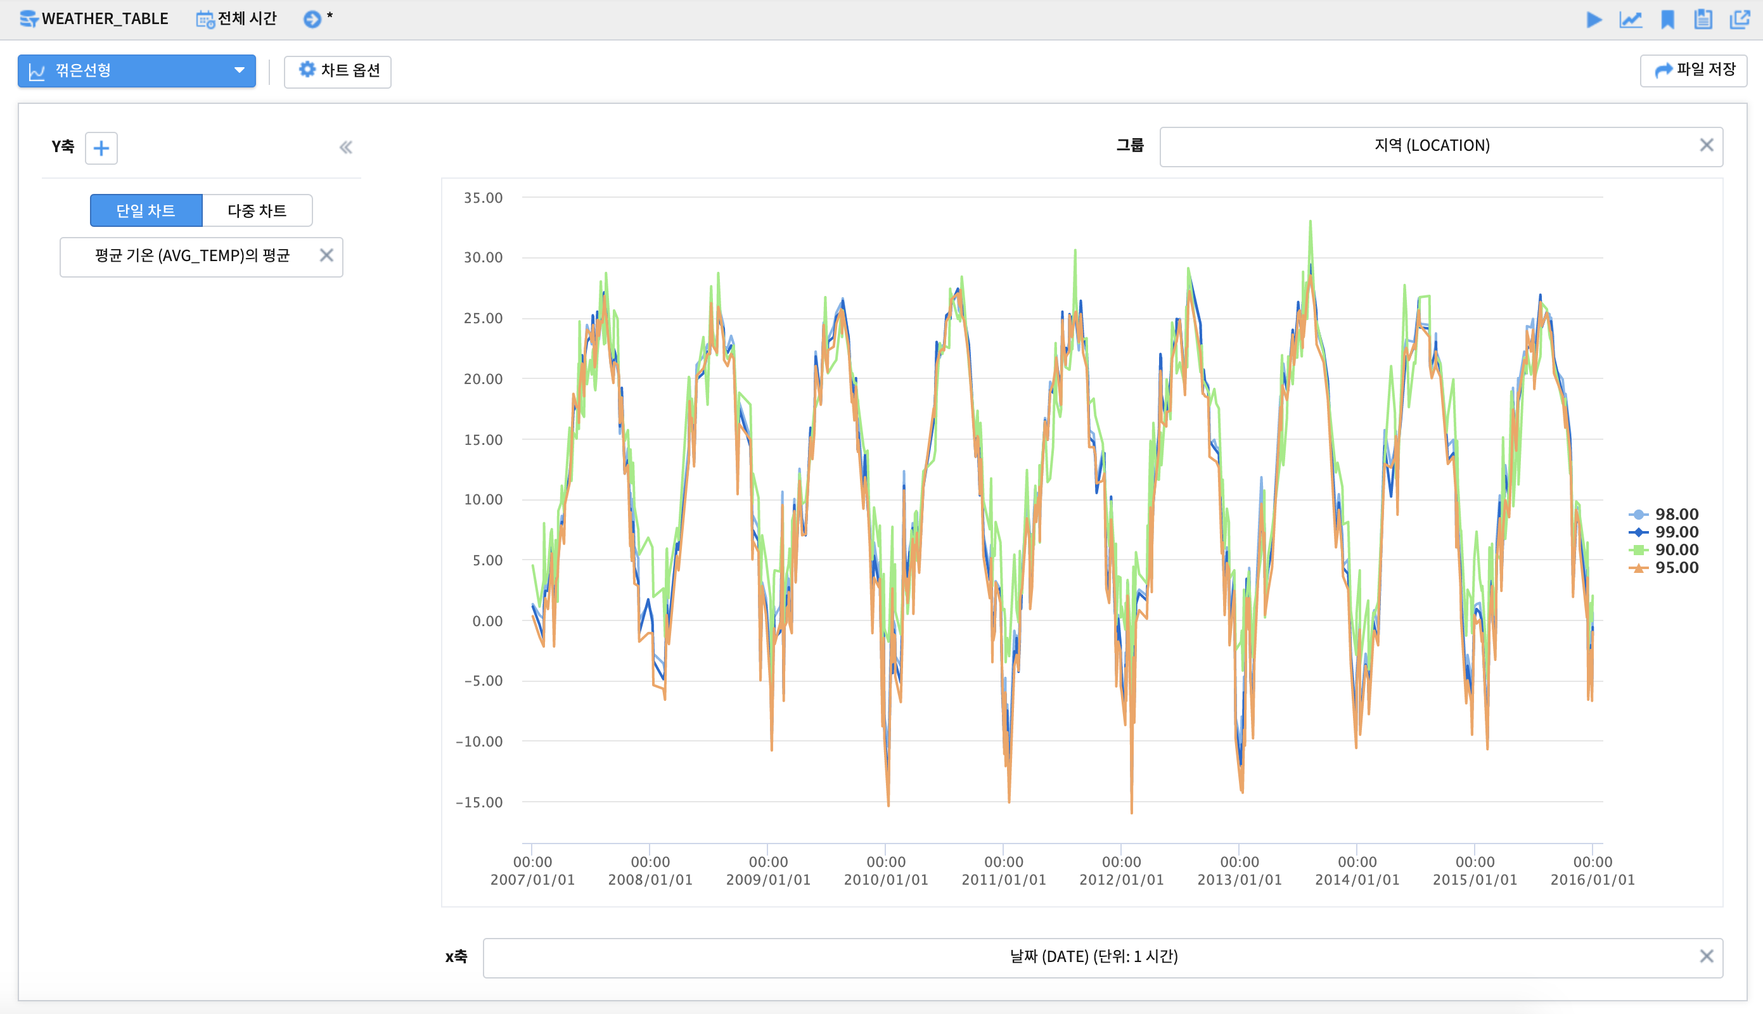Click the 차트 옵션 button
This screenshot has height=1014, width=1763.
(338, 71)
